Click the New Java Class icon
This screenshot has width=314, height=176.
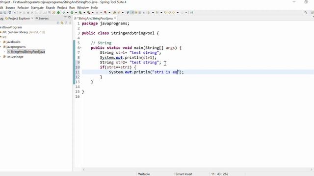tap(119, 13)
